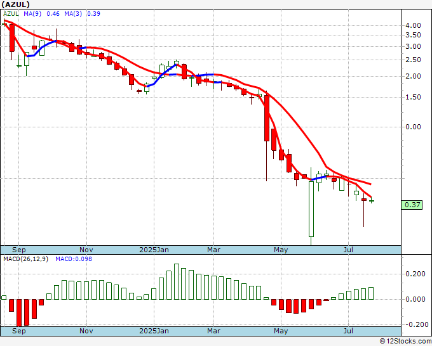Image resolution: width=432 pixels, height=346 pixels.
Task: Select the MA(3) value 0.39
Action: point(93,14)
